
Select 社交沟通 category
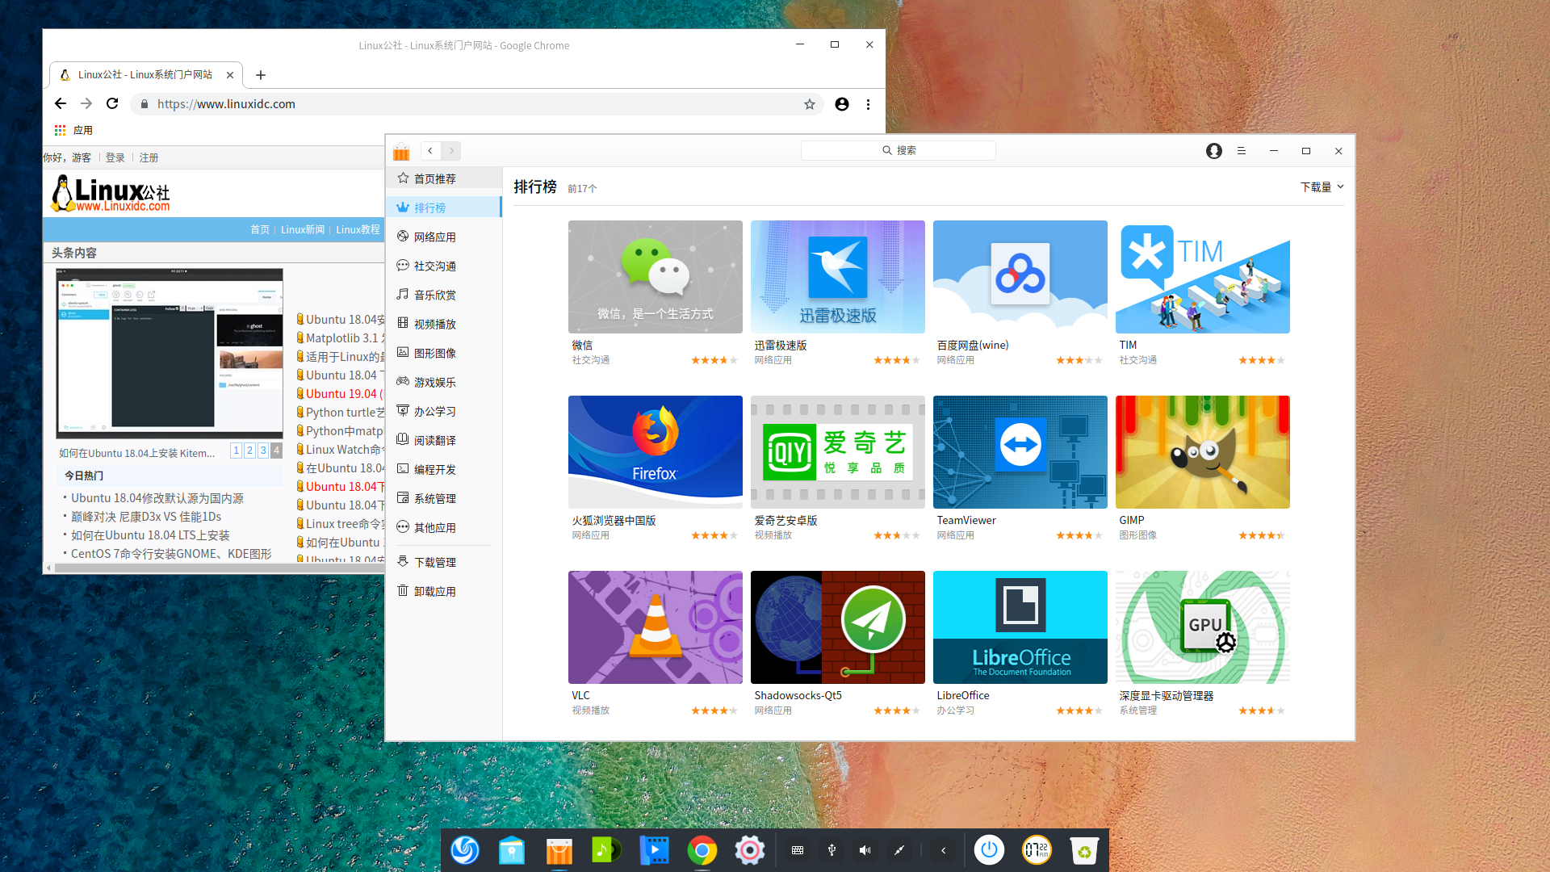[x=443, y=266]
